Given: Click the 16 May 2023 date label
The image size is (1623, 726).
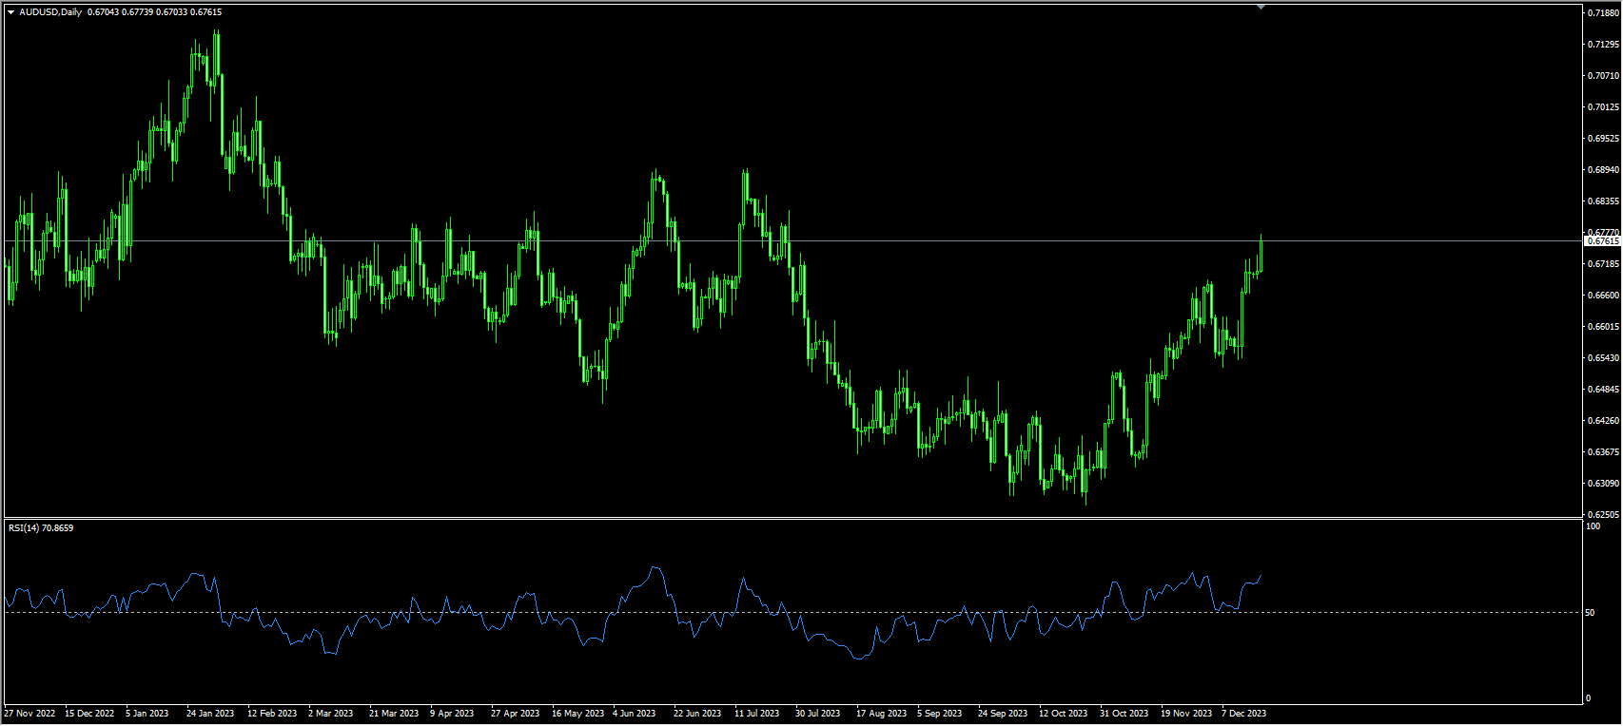Looking at the screenshot, I should 577,714.
